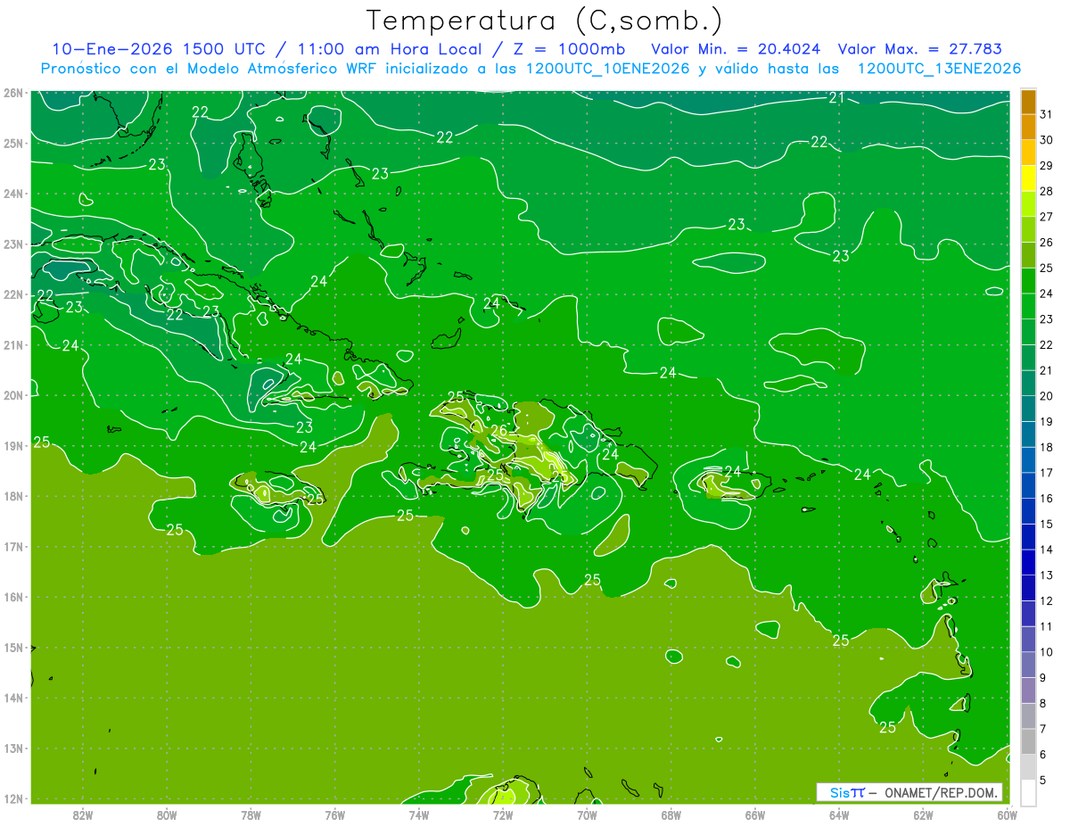This screenshot has width=1070, height=827.
Task: Click the "72W" longitude axis label
Action: (x=503, y=815)
